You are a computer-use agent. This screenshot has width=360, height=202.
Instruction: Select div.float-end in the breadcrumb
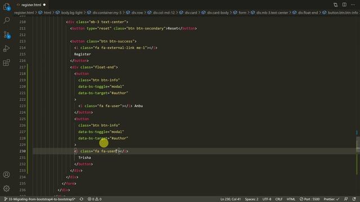point(308,12)
